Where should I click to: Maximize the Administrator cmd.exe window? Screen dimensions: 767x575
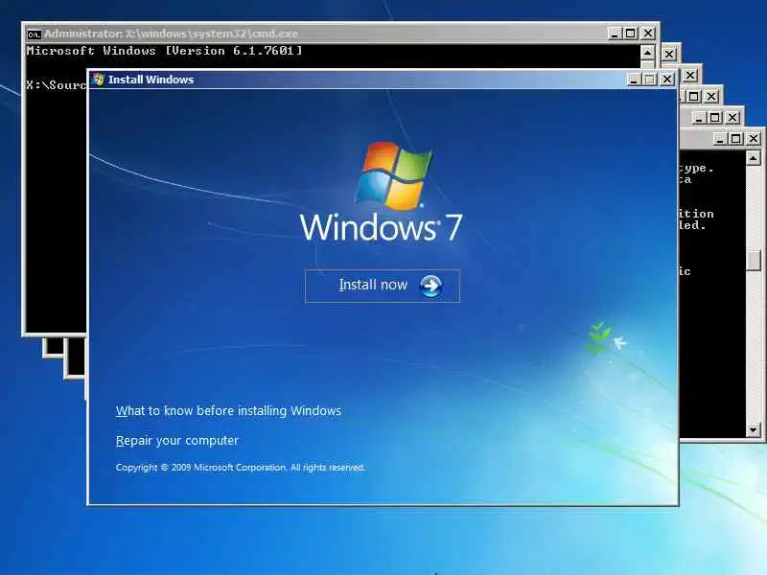pos(631,34)
